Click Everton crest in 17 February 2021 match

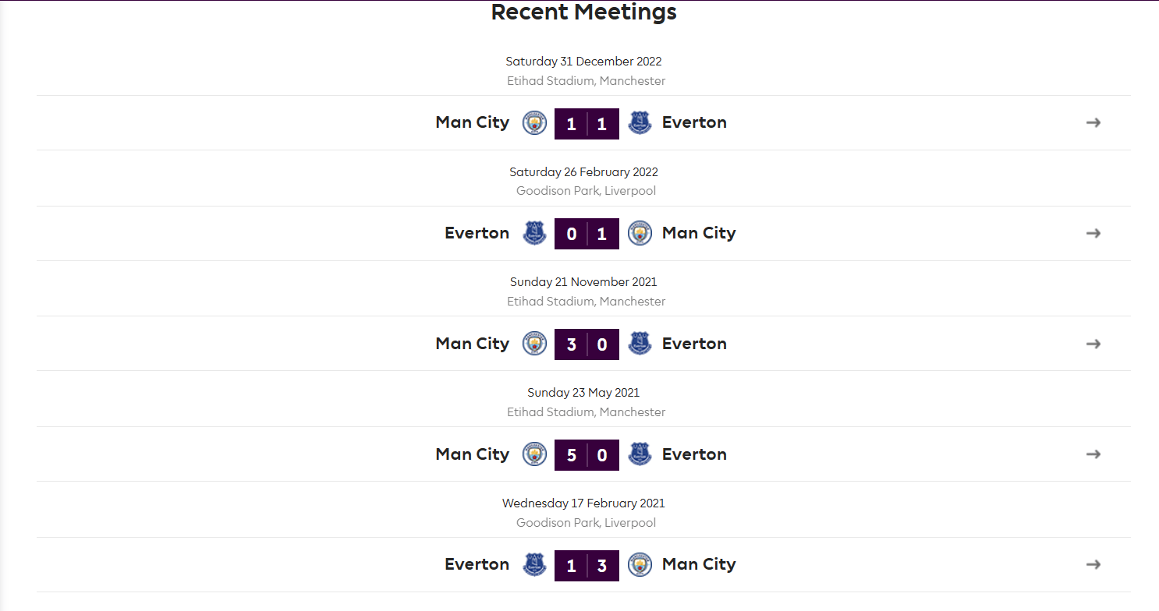[x=534, y=564]
